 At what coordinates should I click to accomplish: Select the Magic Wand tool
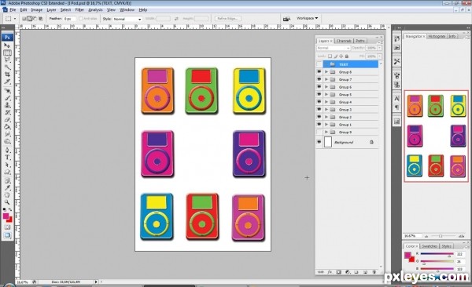point(7,67)
